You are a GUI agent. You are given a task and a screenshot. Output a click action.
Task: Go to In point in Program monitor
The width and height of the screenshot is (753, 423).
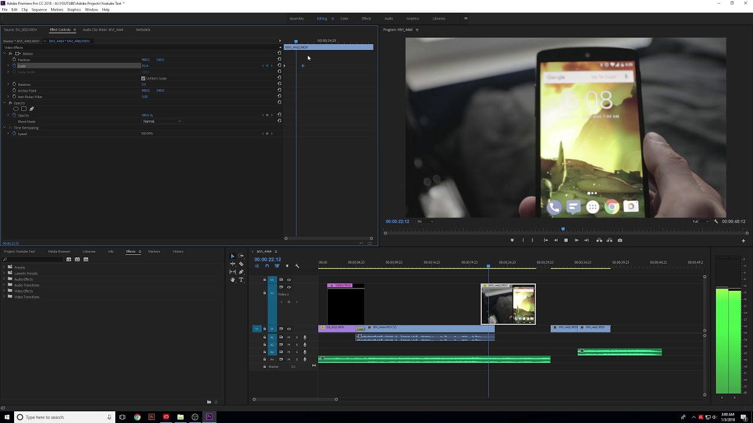pyautogui.click(x=546, y=240)
